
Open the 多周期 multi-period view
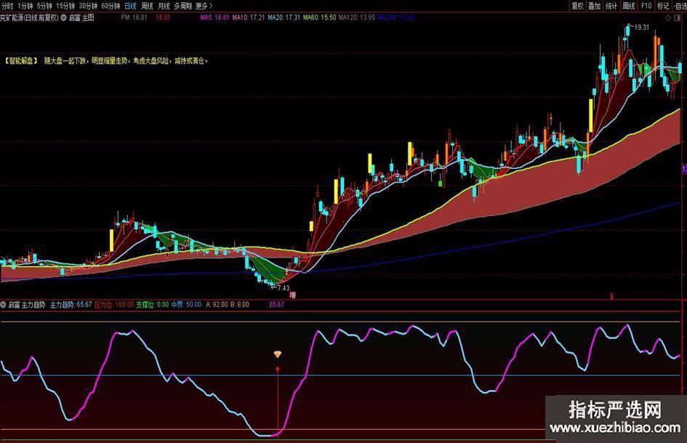[182, 6]
